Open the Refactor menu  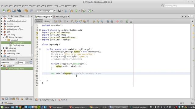[x=32, y=6]
